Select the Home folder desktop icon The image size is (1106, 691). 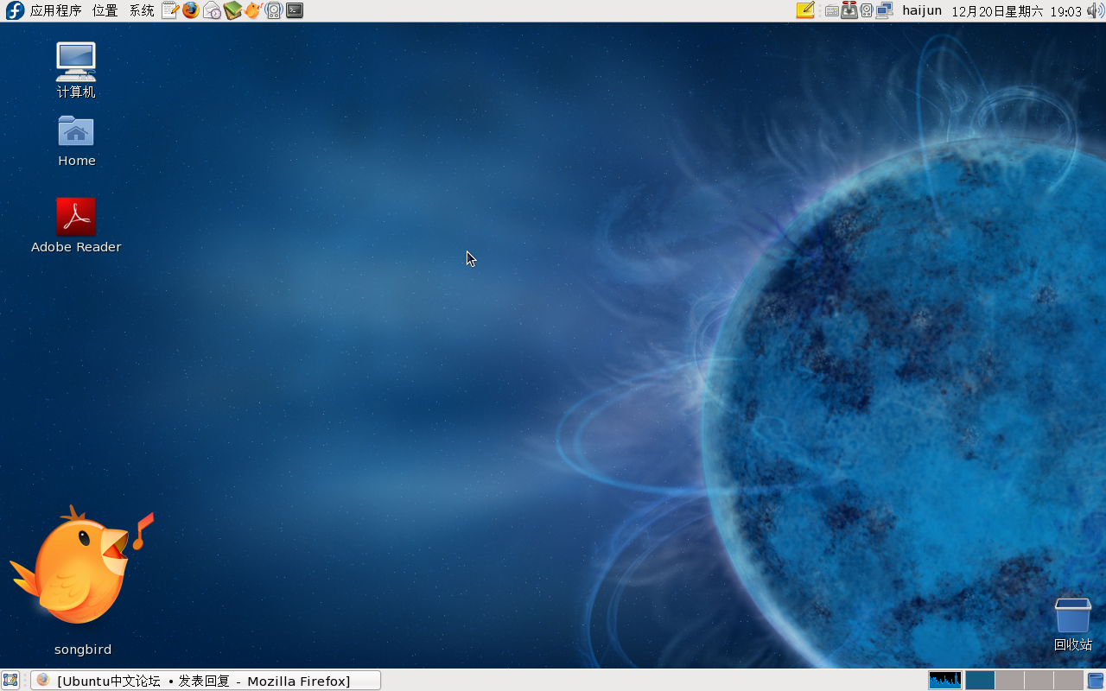[76, 141]
